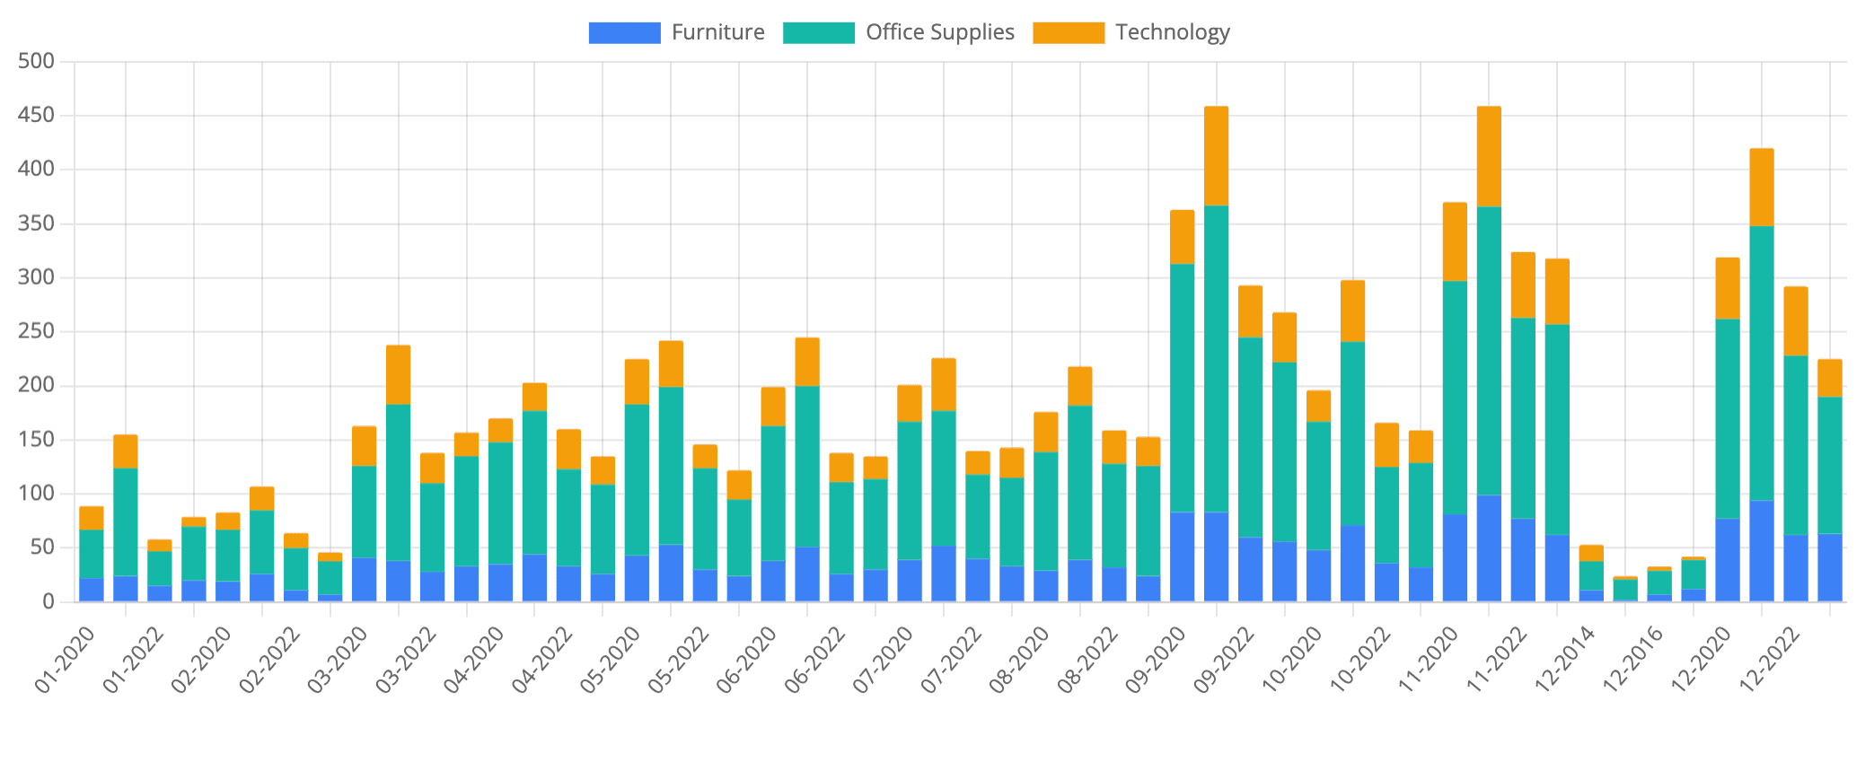Click the teal Office Supplies legend swatch

818,32
